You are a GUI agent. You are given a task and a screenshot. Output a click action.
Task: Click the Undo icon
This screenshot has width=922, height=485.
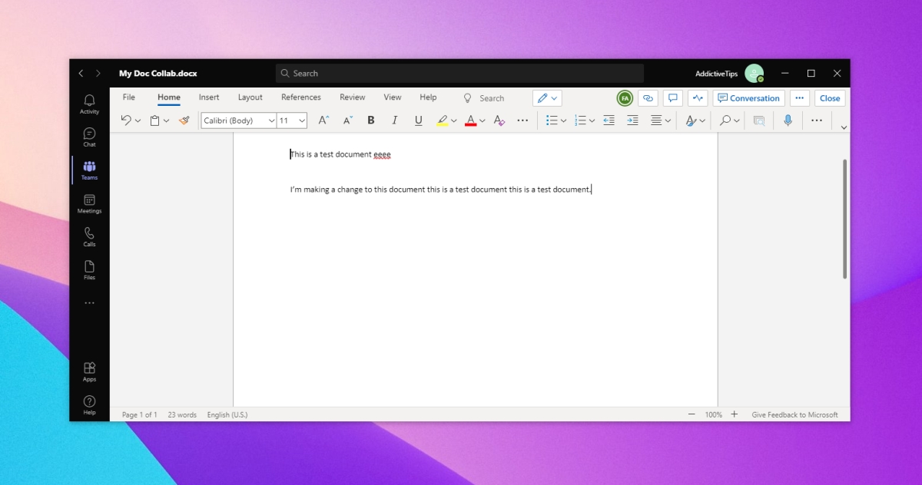[127, 120]
